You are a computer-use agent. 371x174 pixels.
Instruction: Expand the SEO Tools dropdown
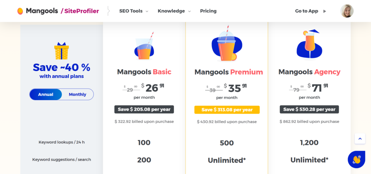pos(134,11)
